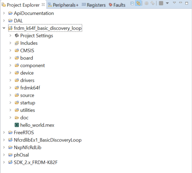Select the CMSIS folder label
192x173 pixels.
(27, 50)
